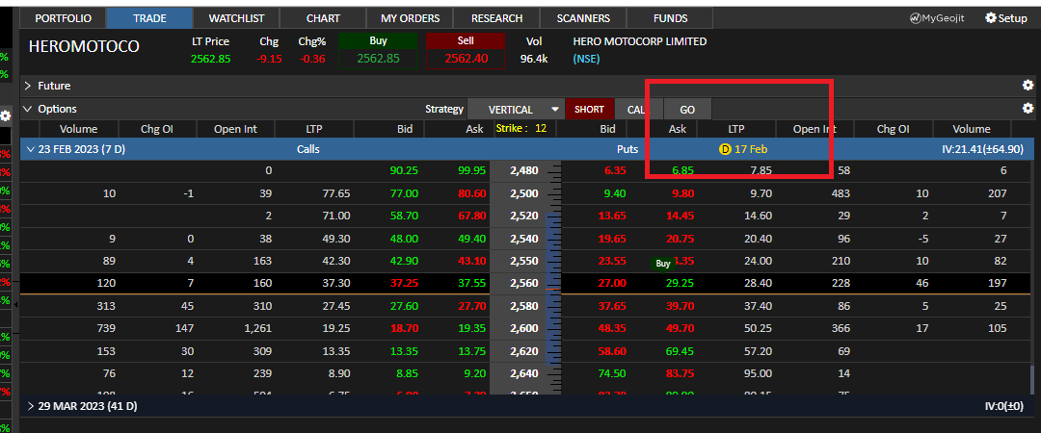
Task: Open the VERTICAL strategy dropdown
Action: coord(516,110)
